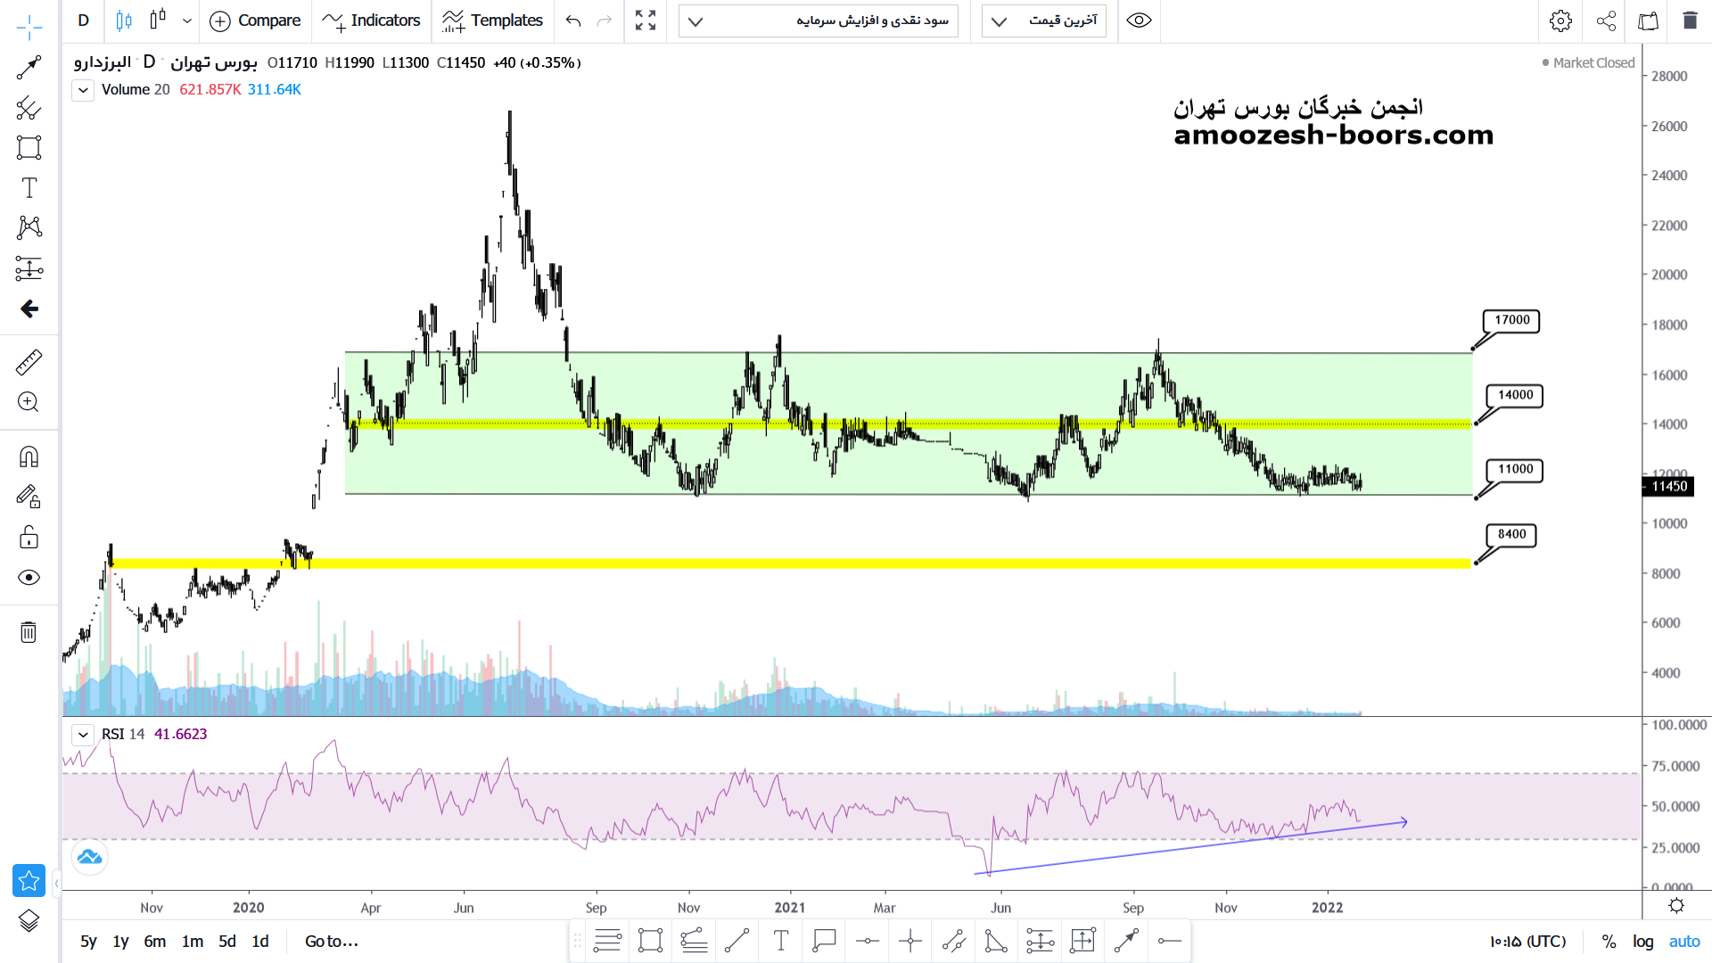The image size is (1712, 963).
Task: Click the delete drawings trash icon
Action: (x=29, y=632)
